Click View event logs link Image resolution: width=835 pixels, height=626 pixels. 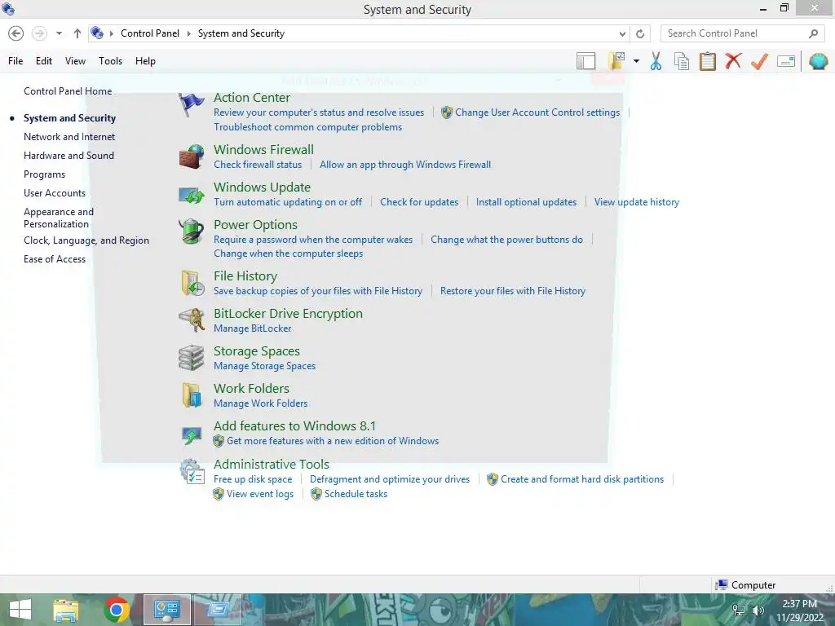260,494
